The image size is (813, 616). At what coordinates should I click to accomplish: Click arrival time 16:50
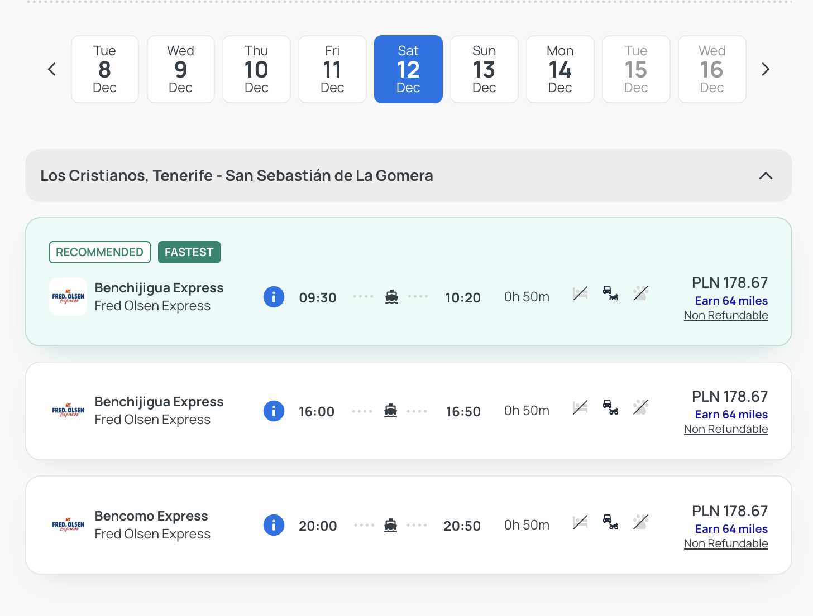[463, 412]
